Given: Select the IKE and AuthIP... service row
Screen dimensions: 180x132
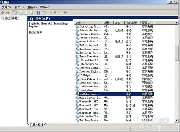Looking at the screenshot, I should pos(115,60).
